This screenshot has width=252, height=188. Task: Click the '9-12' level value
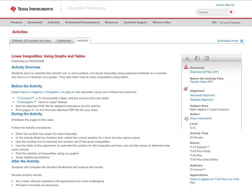pos(192,128)
